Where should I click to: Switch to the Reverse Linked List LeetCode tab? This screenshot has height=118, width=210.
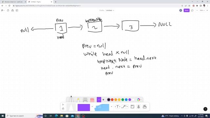pyautogui.click(x=13, y=2)
